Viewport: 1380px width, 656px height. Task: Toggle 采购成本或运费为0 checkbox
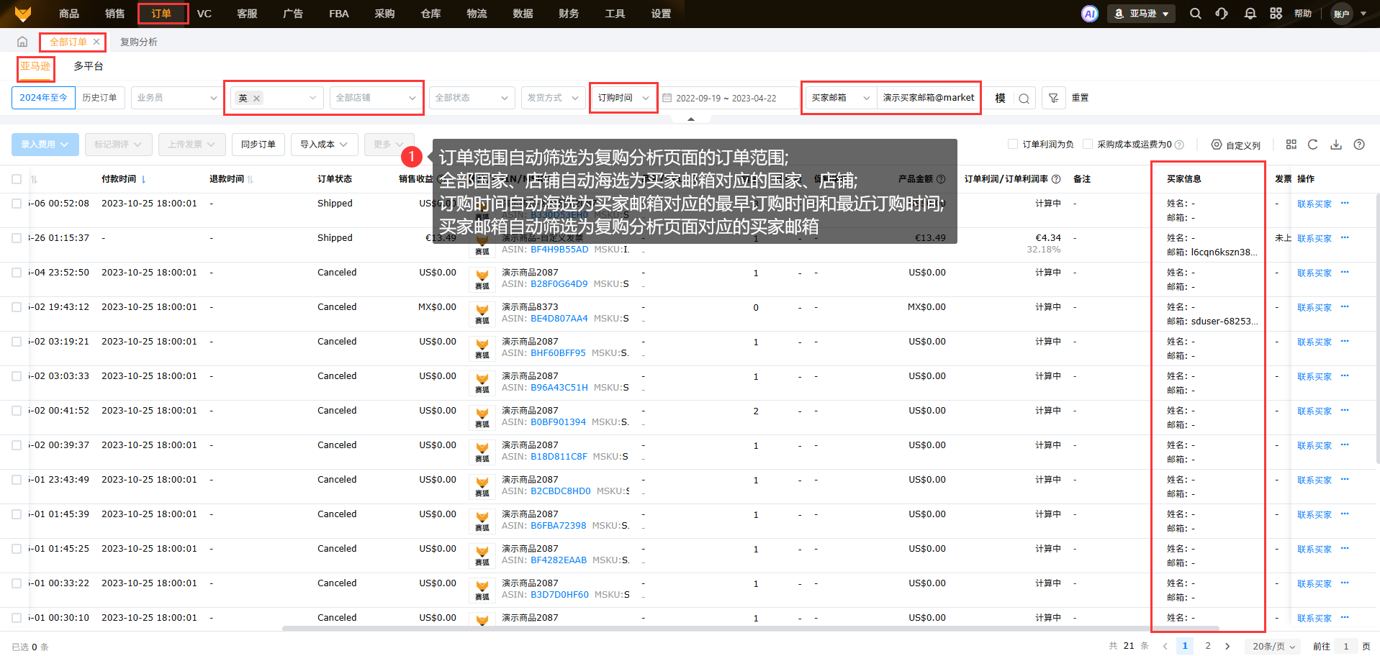(x=1088, y=144)
